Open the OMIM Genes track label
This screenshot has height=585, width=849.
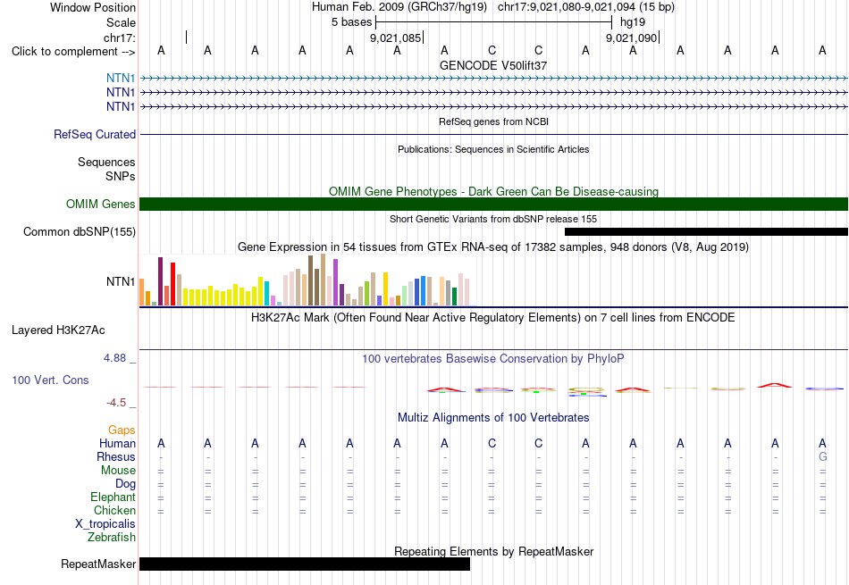pyautogui.click(x=101, y=204)
